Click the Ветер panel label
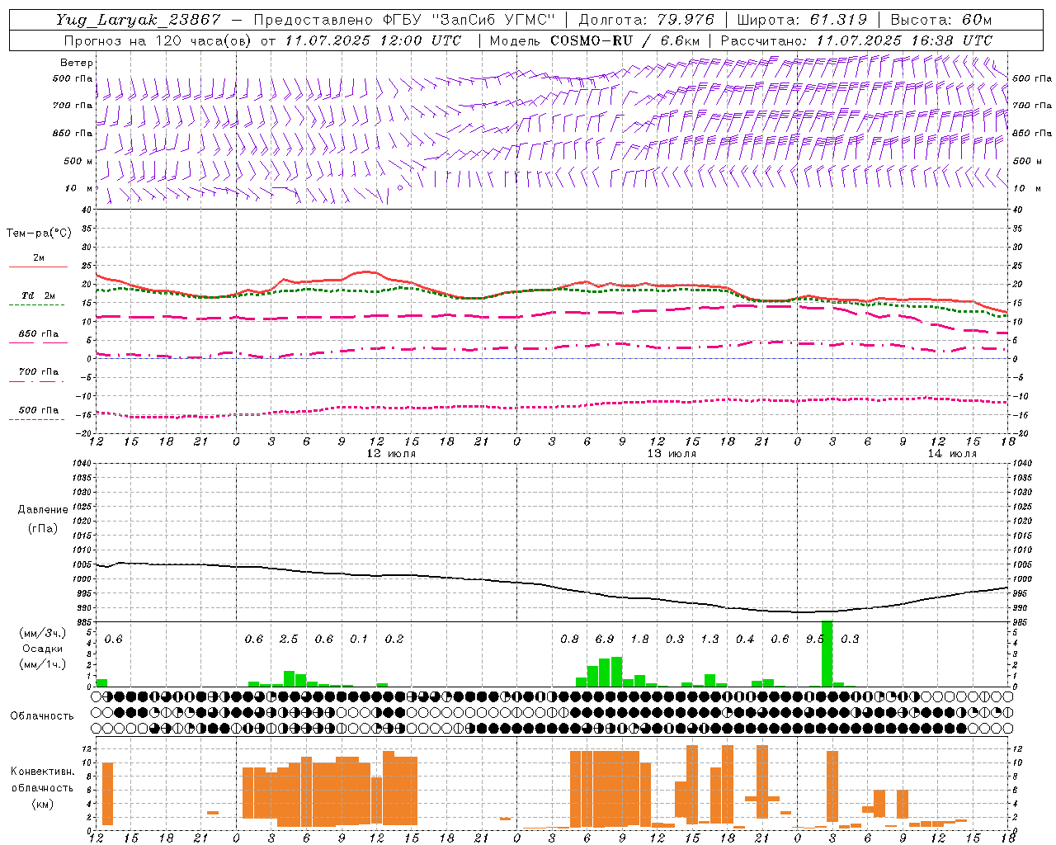This screenshot has height=845, width=1056. 77,63
